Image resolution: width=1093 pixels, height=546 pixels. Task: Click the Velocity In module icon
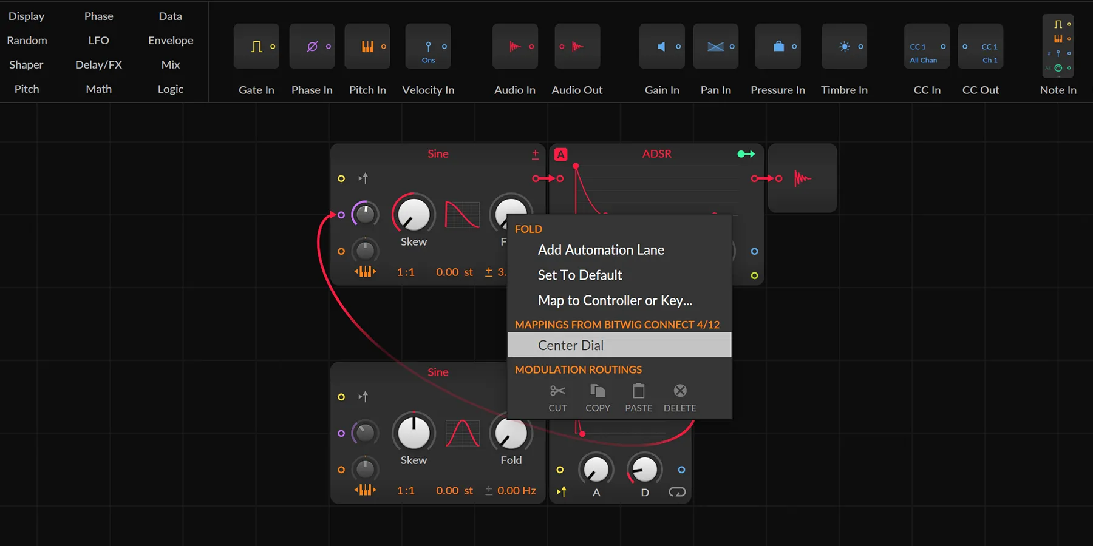tap(428, 46)
